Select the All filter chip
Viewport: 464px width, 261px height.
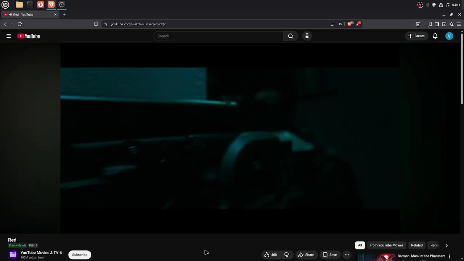360,245
